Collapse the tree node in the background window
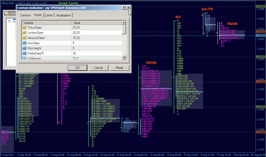Screen dimensions: 266x157 10,21
